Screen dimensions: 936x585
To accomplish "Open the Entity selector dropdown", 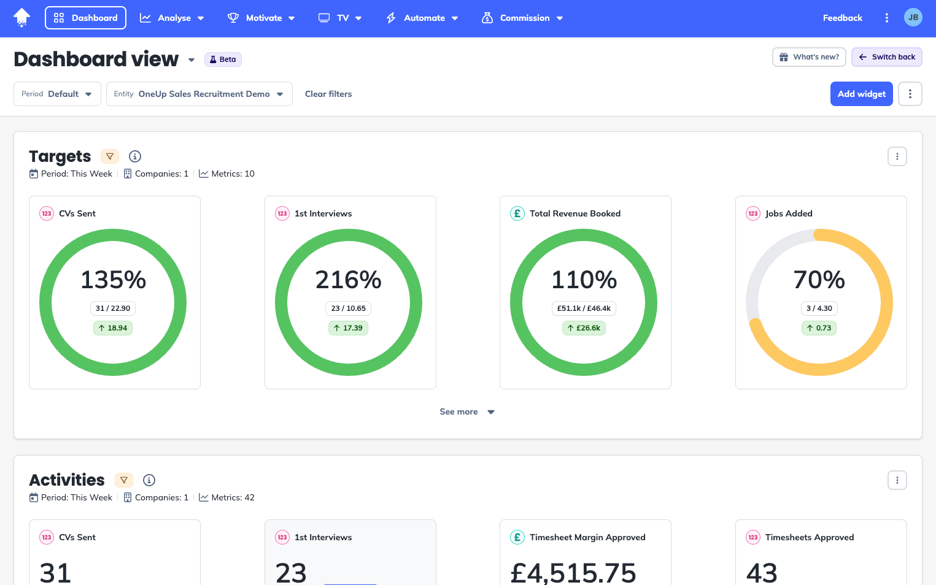I will (199, 94).
